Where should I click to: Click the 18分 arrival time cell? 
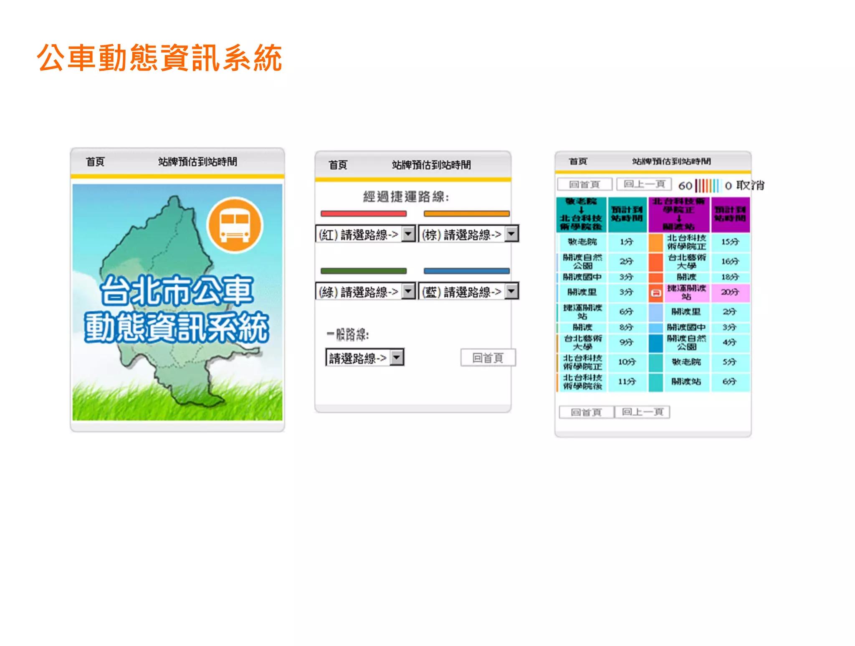tap(731, 278)
